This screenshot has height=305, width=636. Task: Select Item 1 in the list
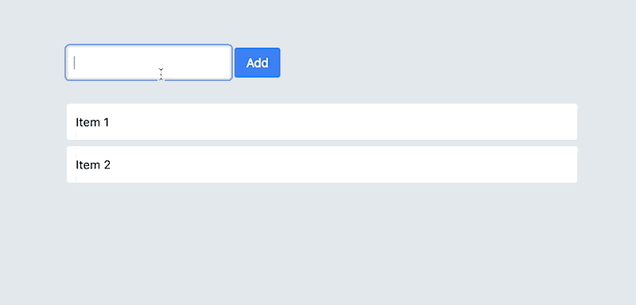pos(322,122)
